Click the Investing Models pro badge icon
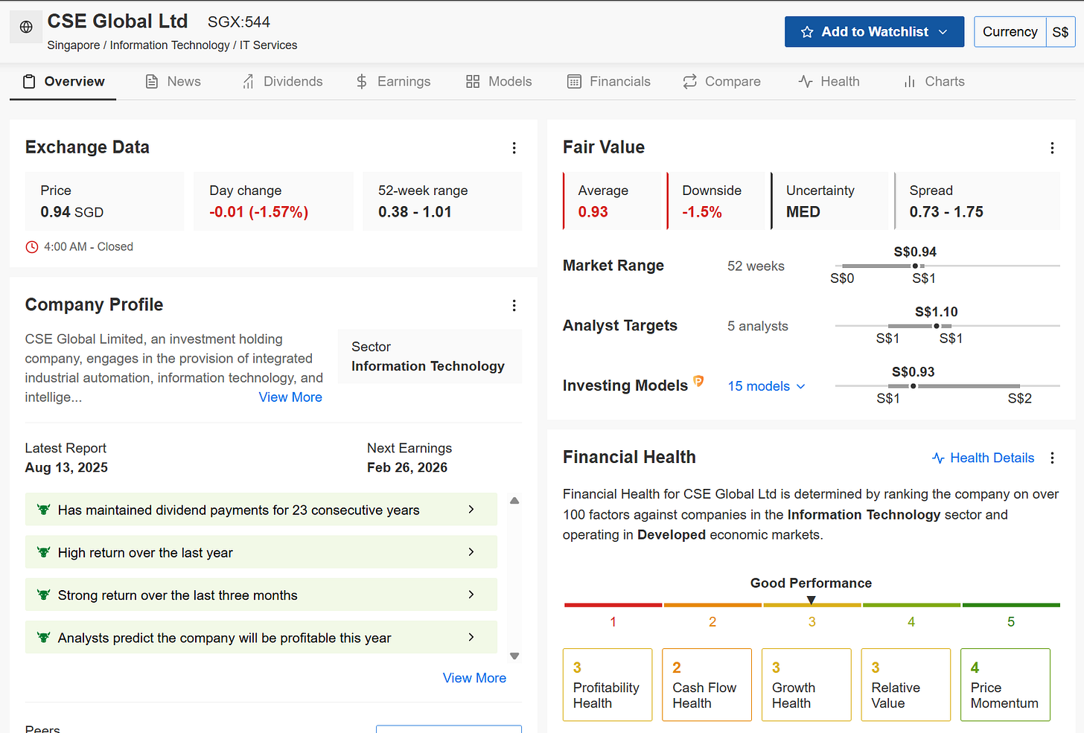The width and height of the screenshot is (1084, 733). click(698, 381)
